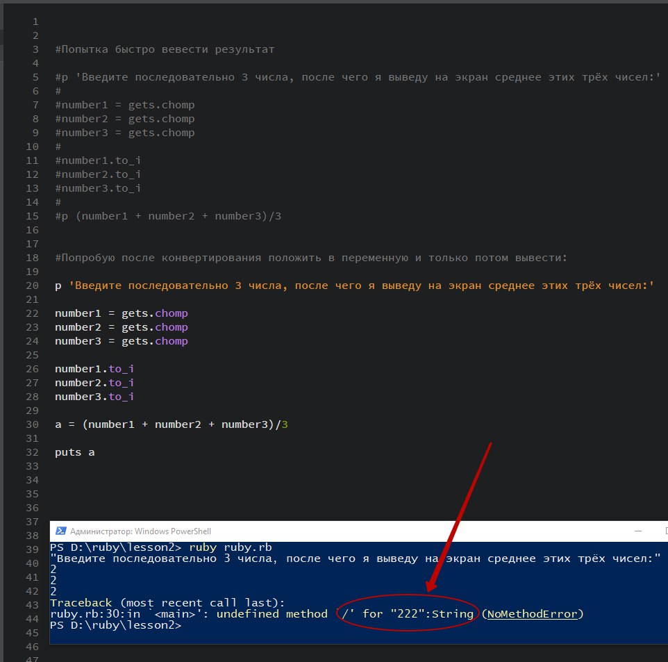
Task: Click the commented '#number2 = gets.chomp' line
Action: [125, 119]
